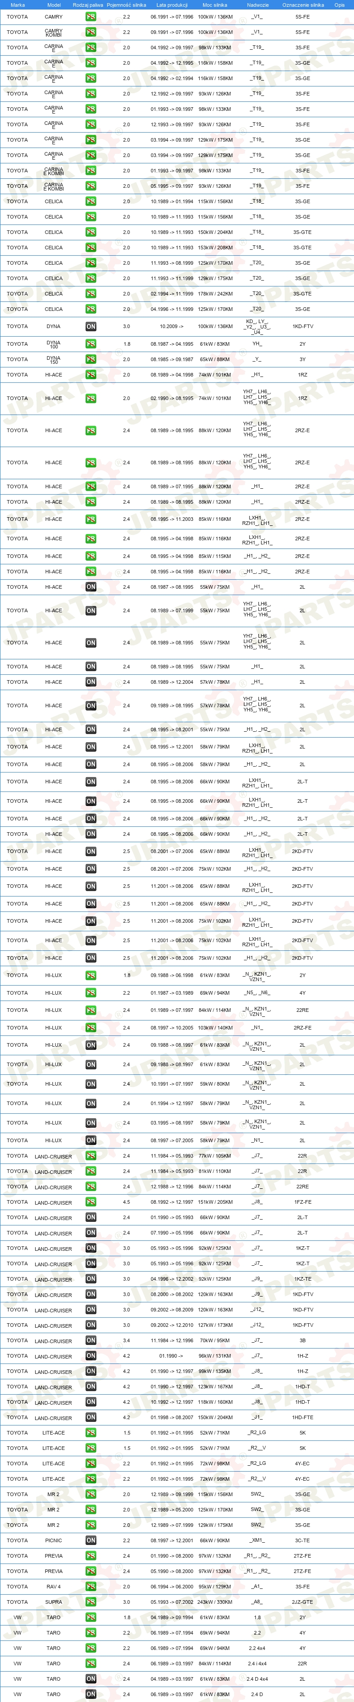Click the petrol pump icon in the DYNA 100 row
Image resolution: width=354 pixels, height=1702 pixels.
coord(91,344)
